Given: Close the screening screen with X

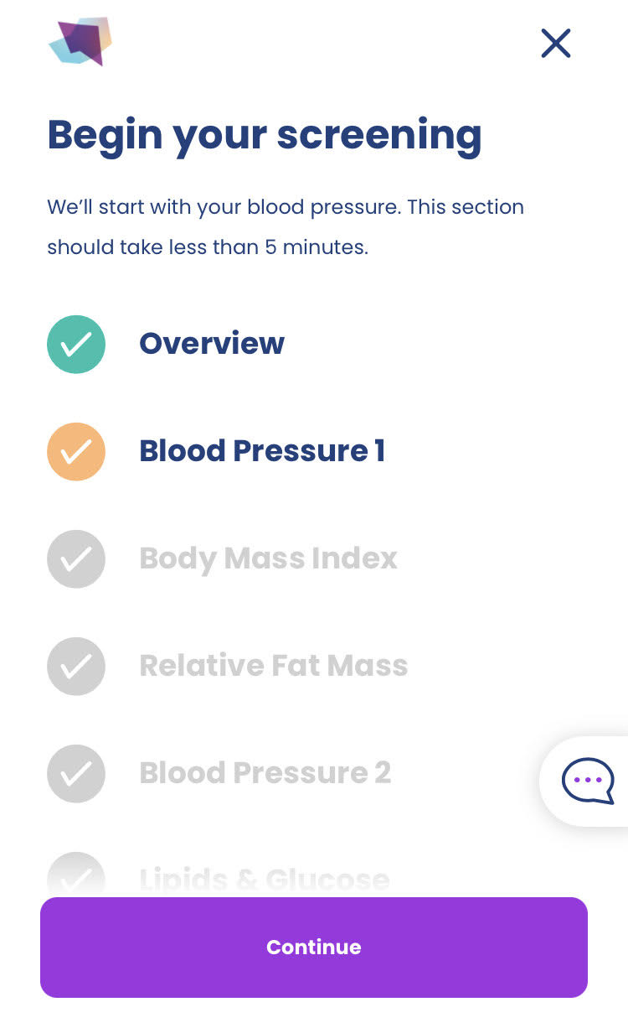Looking at the screenshot, I should tap(556, 43).
